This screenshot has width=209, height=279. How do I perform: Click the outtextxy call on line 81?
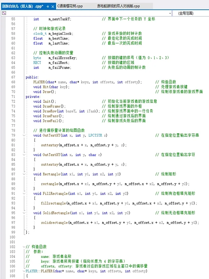(x=49, y=145)
